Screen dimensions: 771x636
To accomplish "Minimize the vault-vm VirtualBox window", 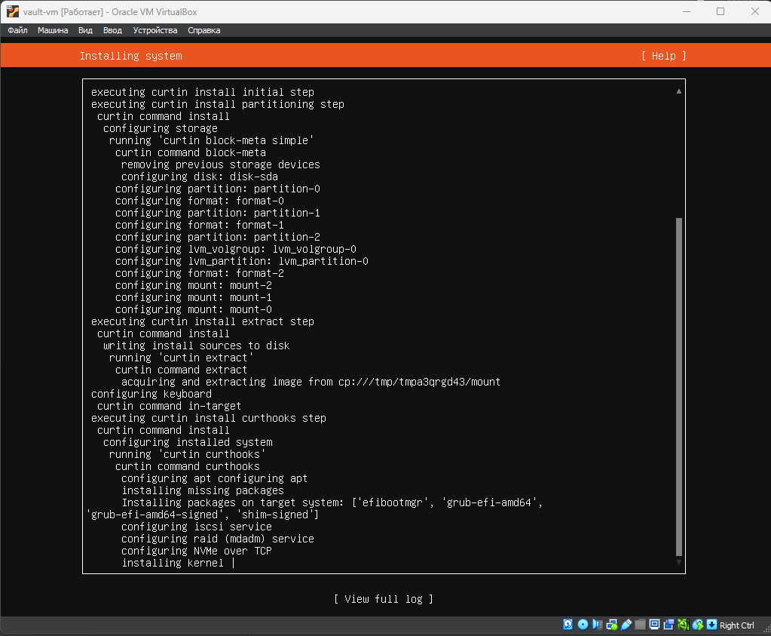I will point(687,11).
